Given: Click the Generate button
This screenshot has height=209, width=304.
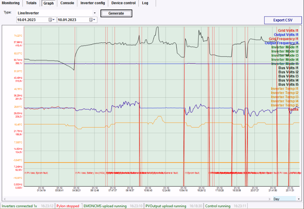Looking at the screenshot, I should (116, 13).
